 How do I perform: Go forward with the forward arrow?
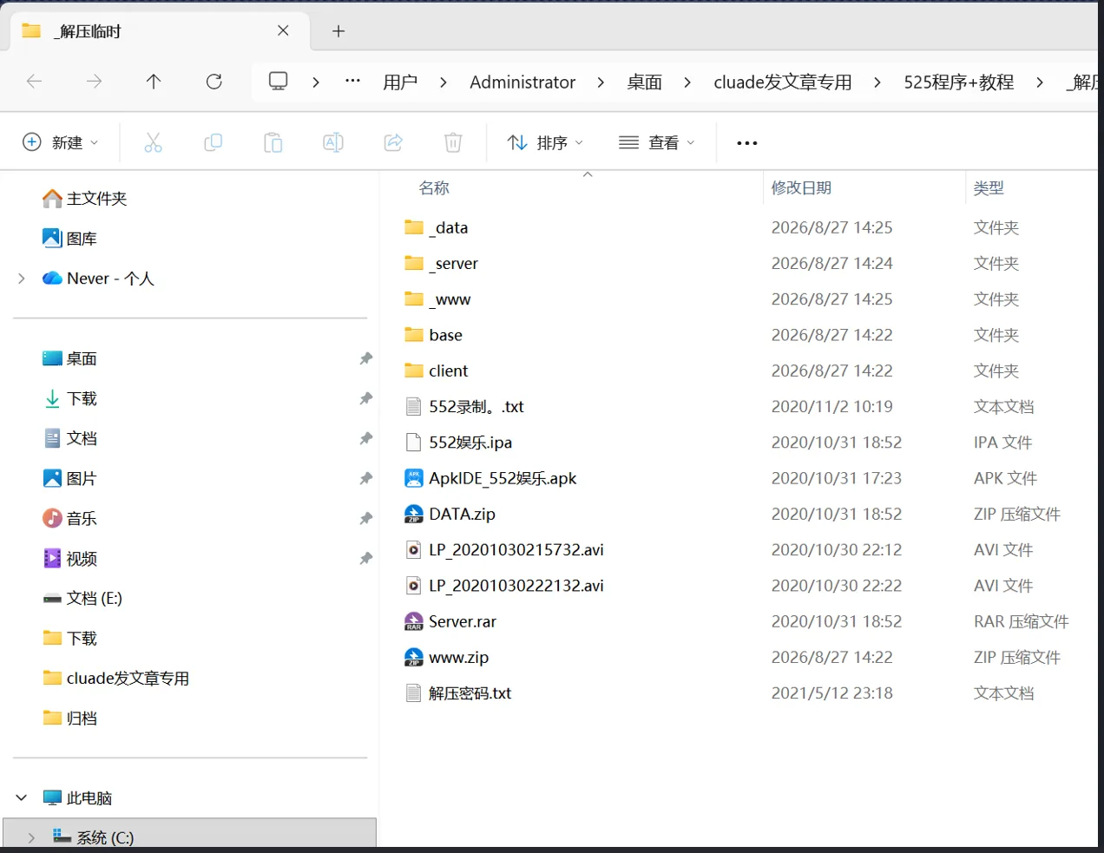pos(94,82)
